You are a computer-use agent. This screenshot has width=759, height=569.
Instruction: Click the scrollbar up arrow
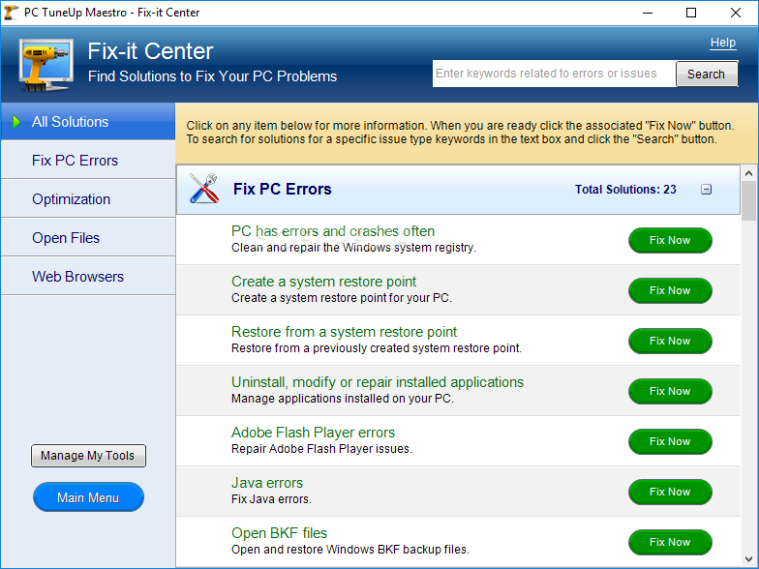click(749, 172)
